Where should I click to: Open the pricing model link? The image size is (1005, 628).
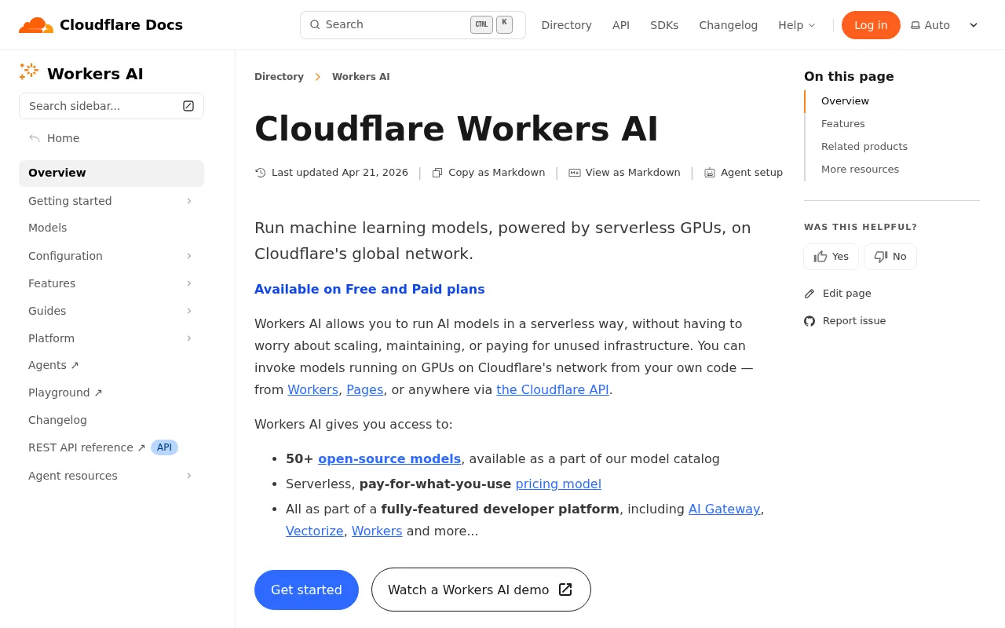558,484
